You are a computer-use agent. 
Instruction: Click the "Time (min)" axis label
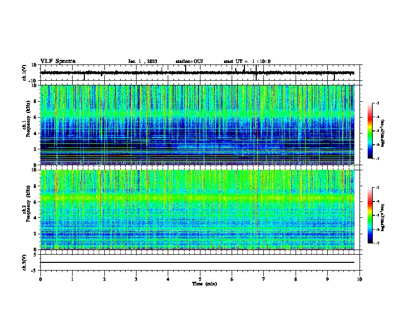[205, 284]
